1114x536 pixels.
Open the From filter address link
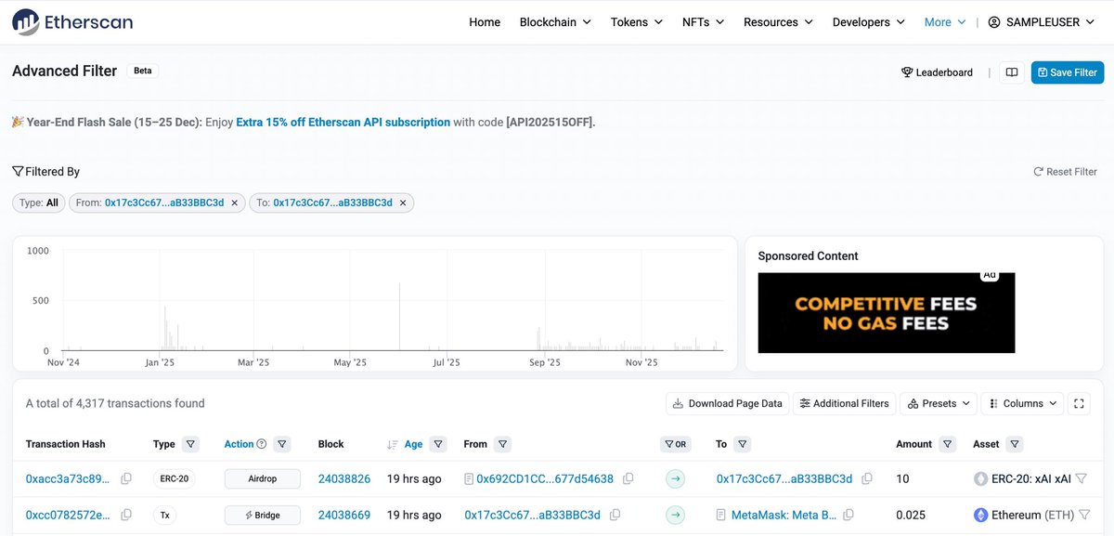164,203
